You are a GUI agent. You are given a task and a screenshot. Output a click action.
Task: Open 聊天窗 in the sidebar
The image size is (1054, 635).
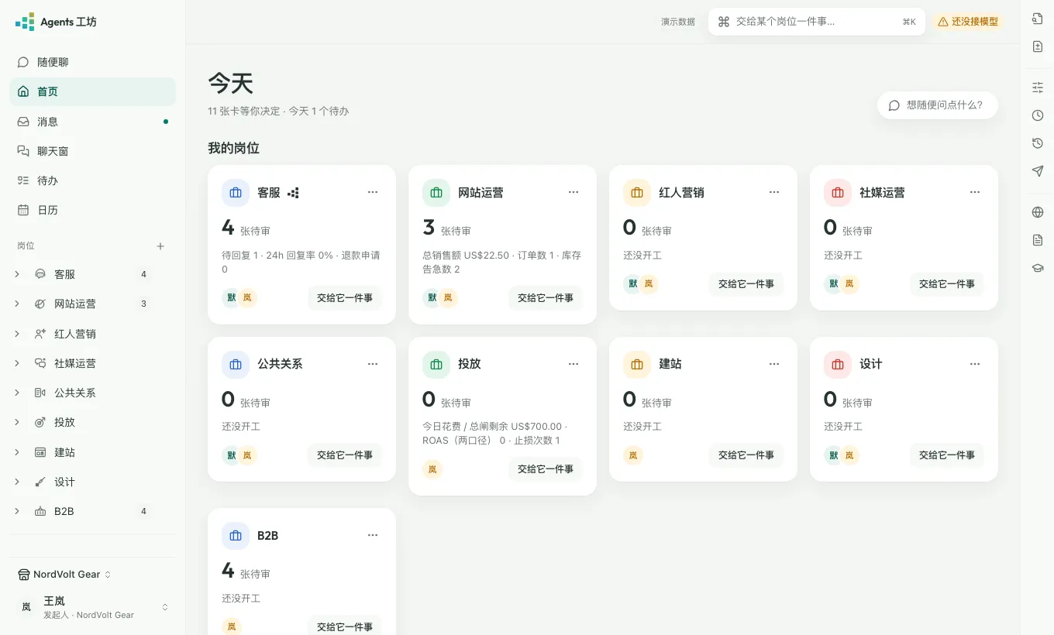(93, 151)
